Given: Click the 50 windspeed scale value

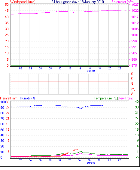Looking at the screenshot, I should (7, 5).
